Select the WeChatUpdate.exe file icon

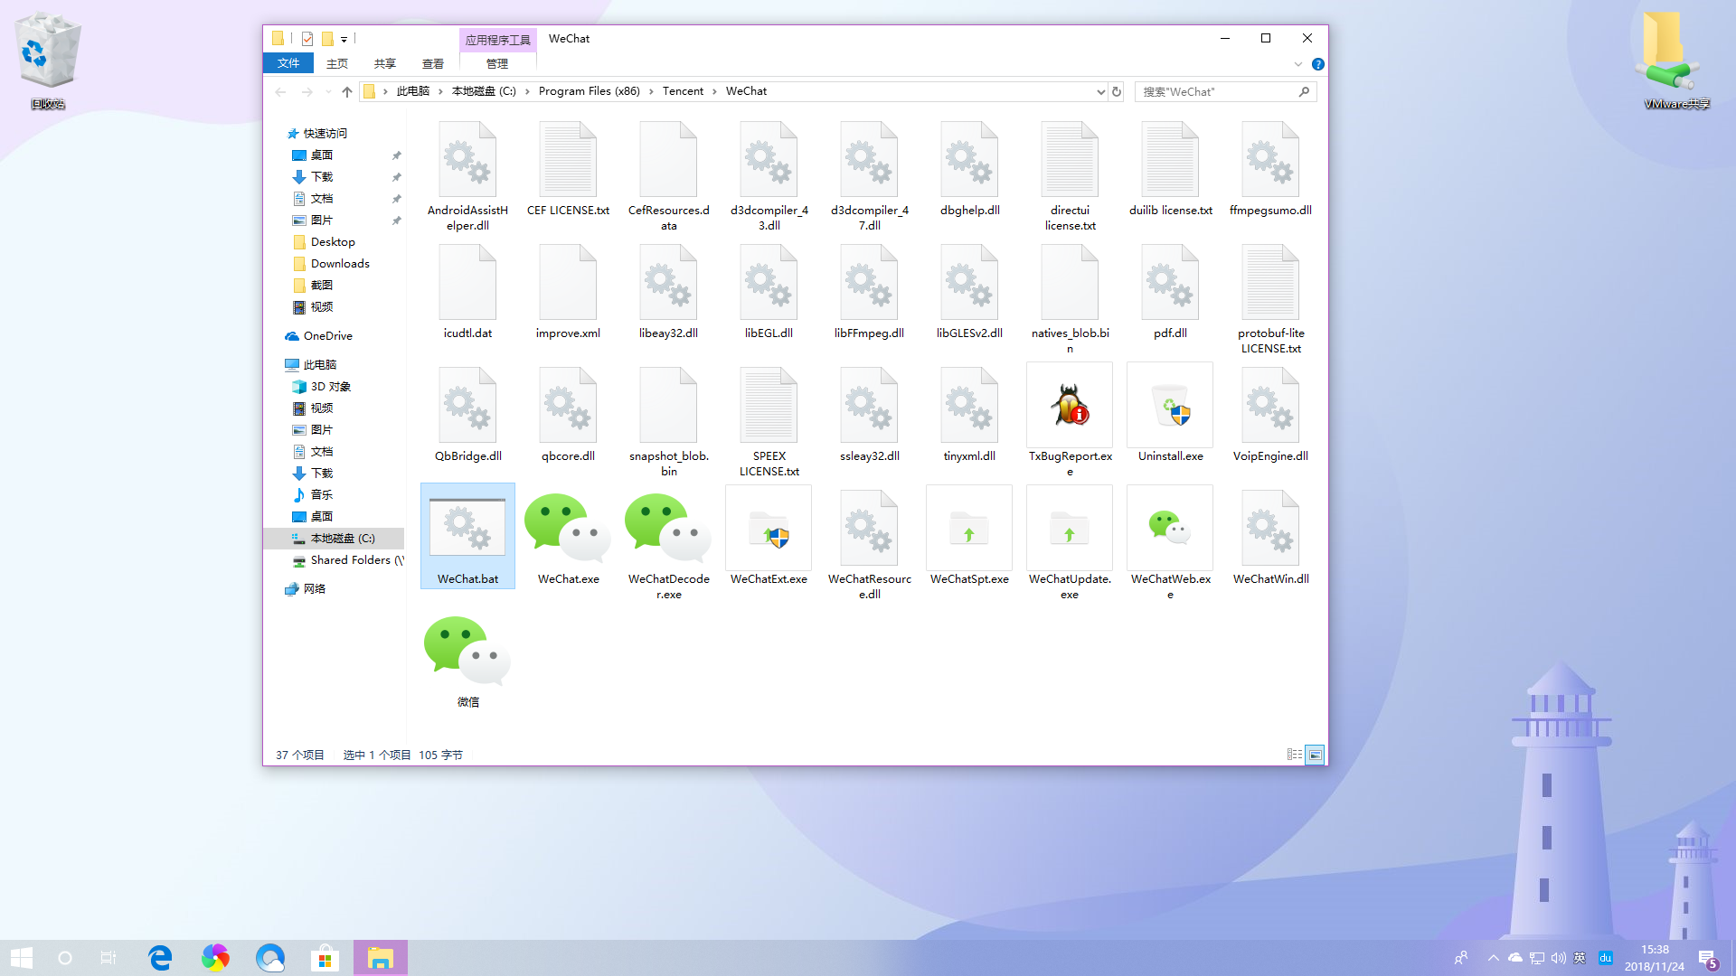[x=1070, y=529]
